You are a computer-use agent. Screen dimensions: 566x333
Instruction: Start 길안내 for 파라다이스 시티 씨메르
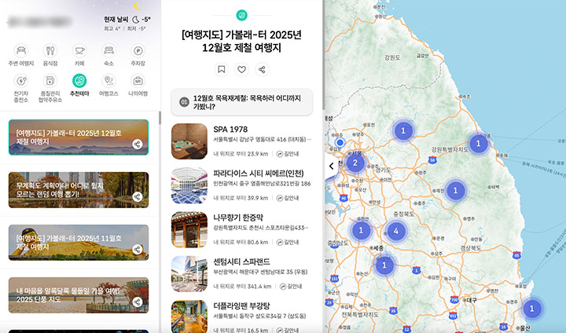point(288,198)
